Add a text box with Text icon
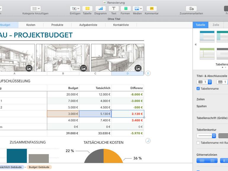Image resolution: width=228 pixels, height=171 pixels. (x=113, y=9)
